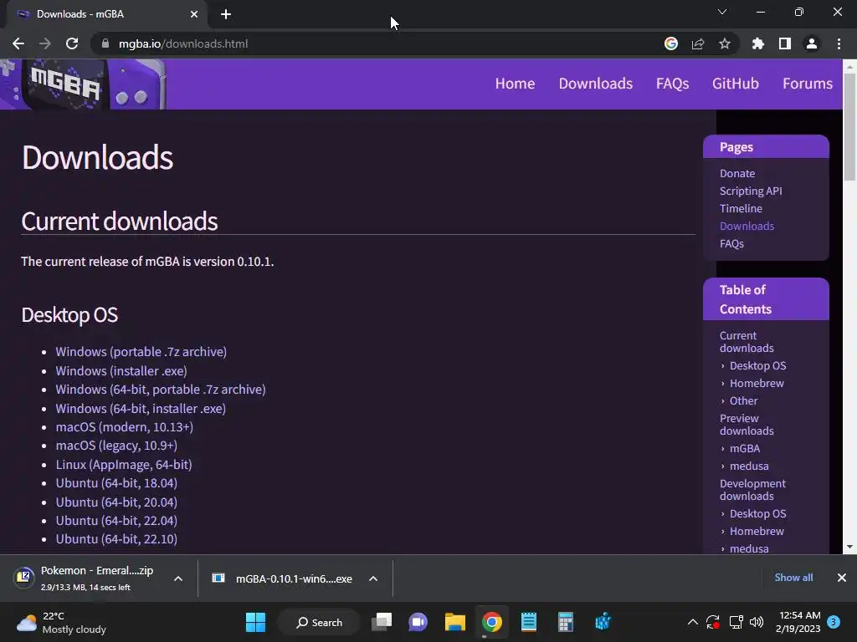The height and width of the screenshot is (642, 857).
Task: Go back with the browser back arrow
Action: pos(18,43)
